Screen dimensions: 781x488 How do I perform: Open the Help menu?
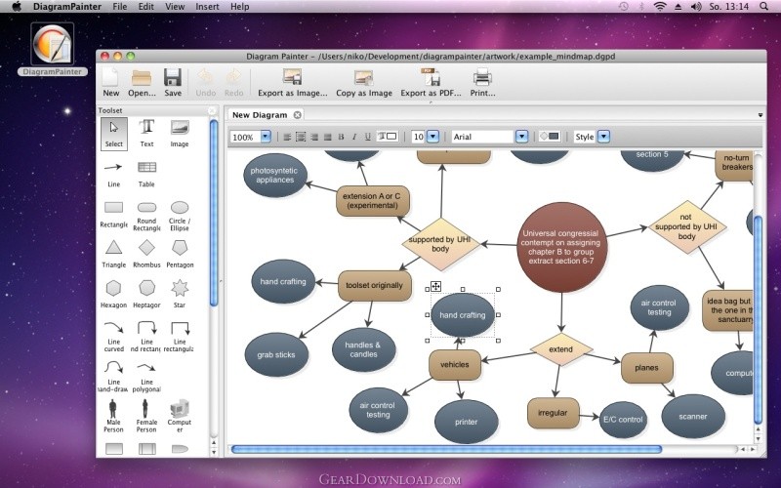tap(239, 7)
